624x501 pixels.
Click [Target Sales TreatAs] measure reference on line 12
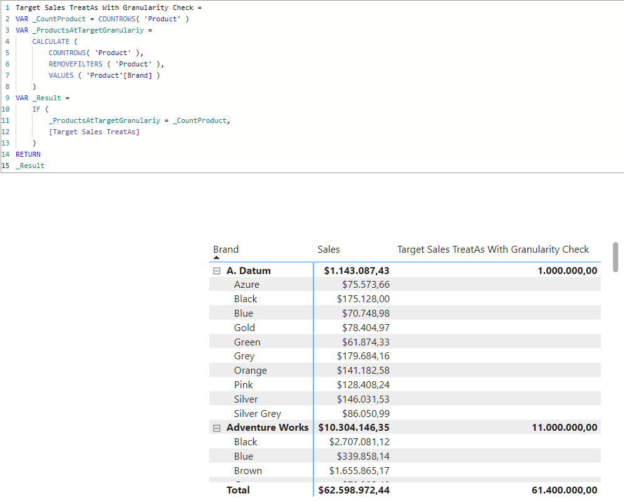(94, 132)
